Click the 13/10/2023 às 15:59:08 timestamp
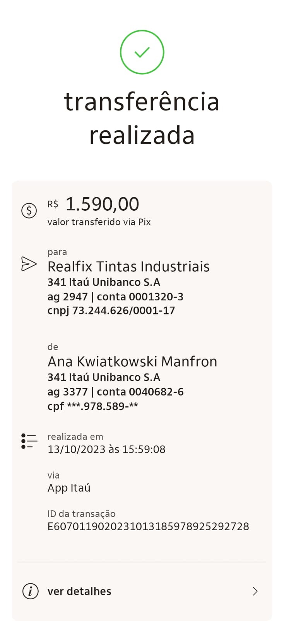 tap(106, 449)
